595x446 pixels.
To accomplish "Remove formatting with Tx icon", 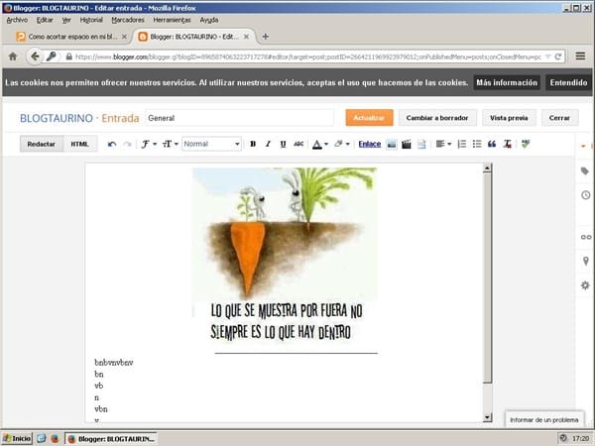I will [x=508, y=144].
